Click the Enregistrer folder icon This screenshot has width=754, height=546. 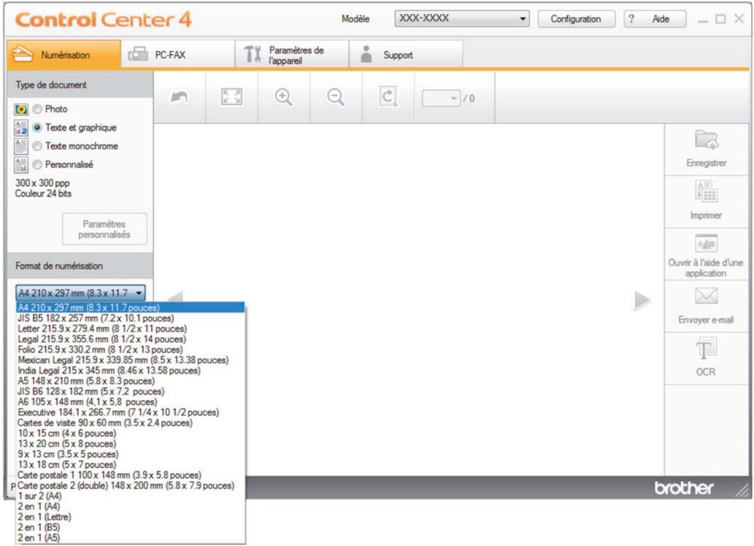[x=706, y=140]
